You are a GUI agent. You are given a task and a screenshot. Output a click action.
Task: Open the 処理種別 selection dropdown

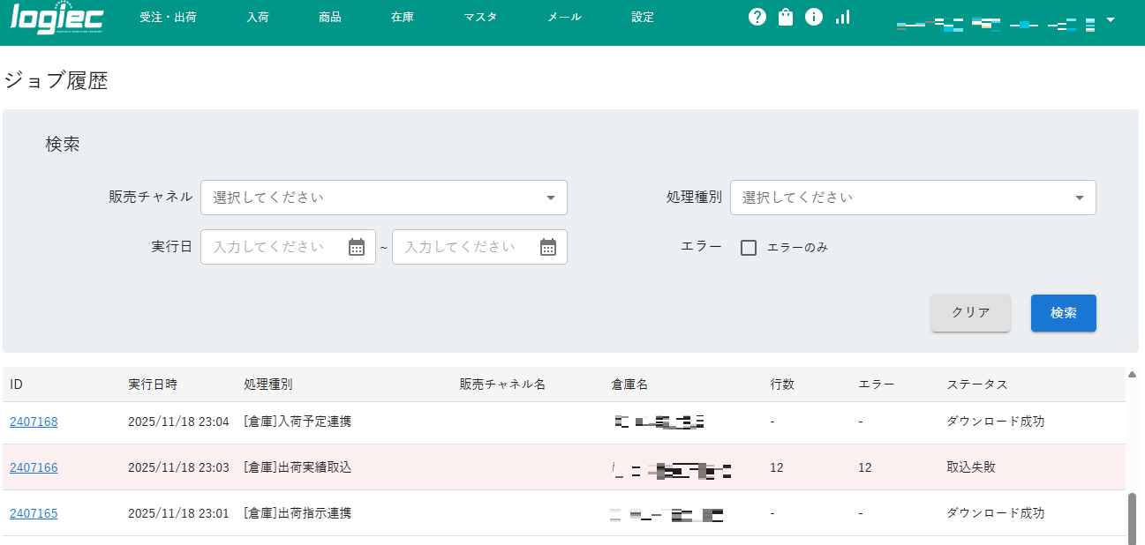click(x=913, y=198)
